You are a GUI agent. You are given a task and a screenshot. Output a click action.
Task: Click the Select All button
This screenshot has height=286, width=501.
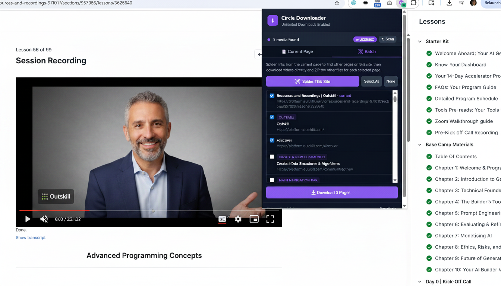click(x=371, y=81)
